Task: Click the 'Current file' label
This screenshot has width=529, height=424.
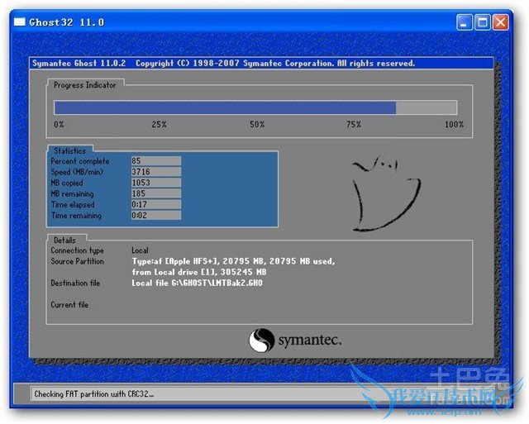Action: tap(69, 305)
